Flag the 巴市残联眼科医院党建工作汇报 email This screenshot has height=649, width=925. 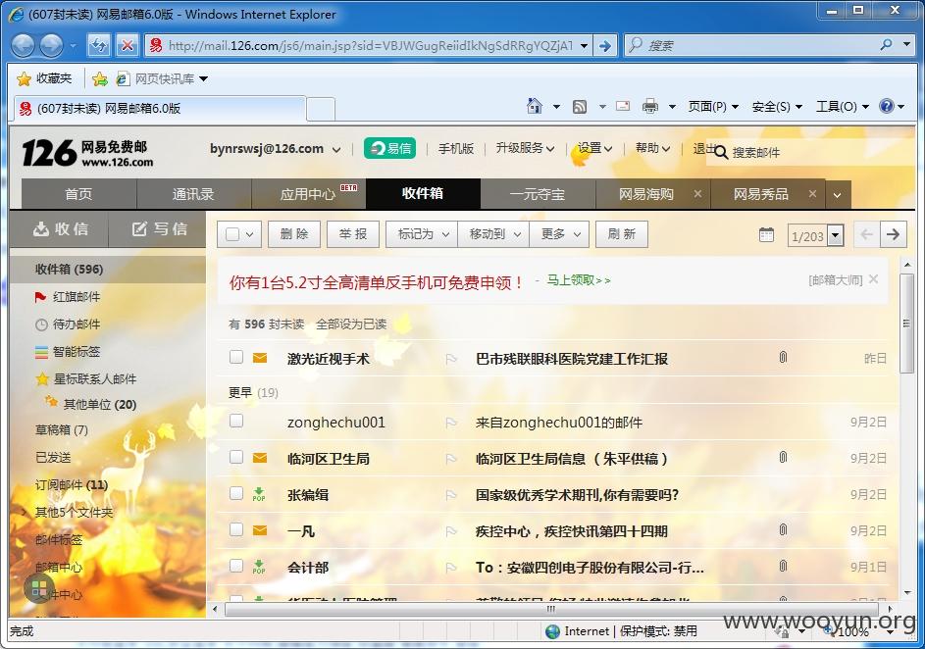pos(451,359)
